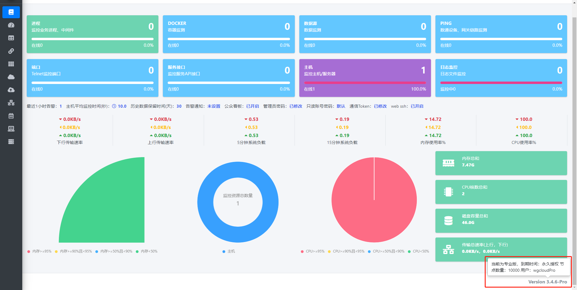Click the clock icon beside 10.0
Image resolution: width=577 pixels, height=290 pixels.
point(114,106)
